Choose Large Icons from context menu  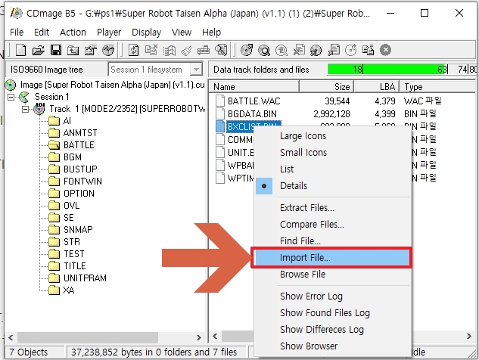coord(333,136)
